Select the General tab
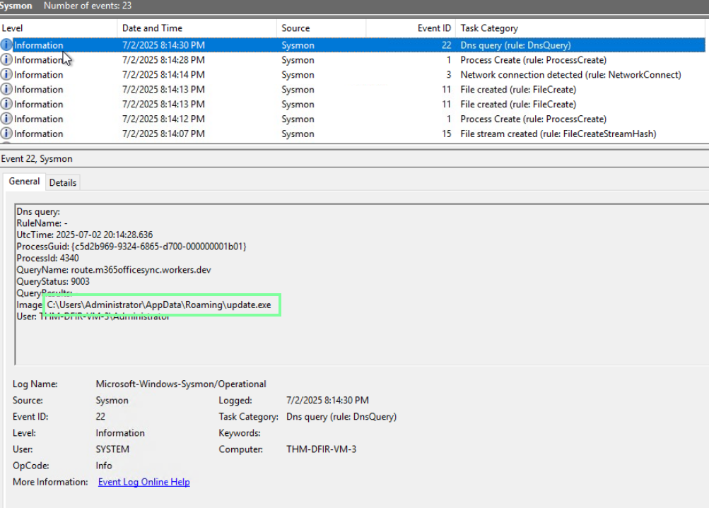Screen dimensions: 709x508 coord(24,182)
